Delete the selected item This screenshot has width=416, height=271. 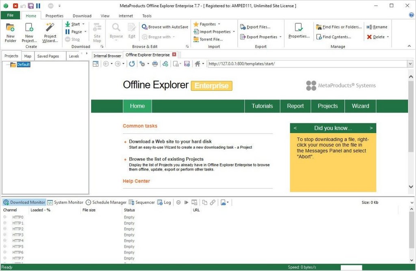(376, 37)
